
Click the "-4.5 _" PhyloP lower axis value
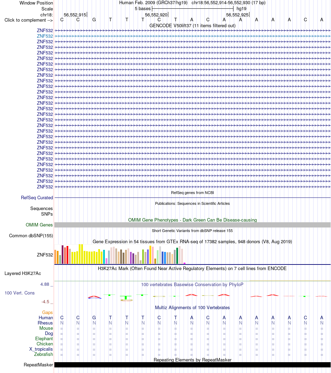(x=47, y=301)
